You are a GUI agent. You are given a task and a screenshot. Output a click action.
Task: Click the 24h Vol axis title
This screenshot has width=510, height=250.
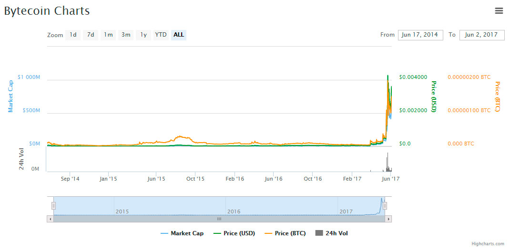(21, 159)
